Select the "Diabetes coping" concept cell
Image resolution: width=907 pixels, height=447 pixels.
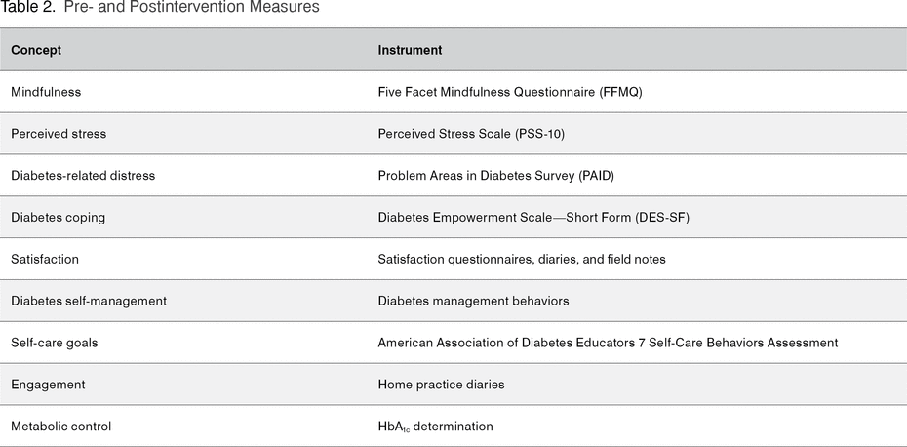pos(58,218)
